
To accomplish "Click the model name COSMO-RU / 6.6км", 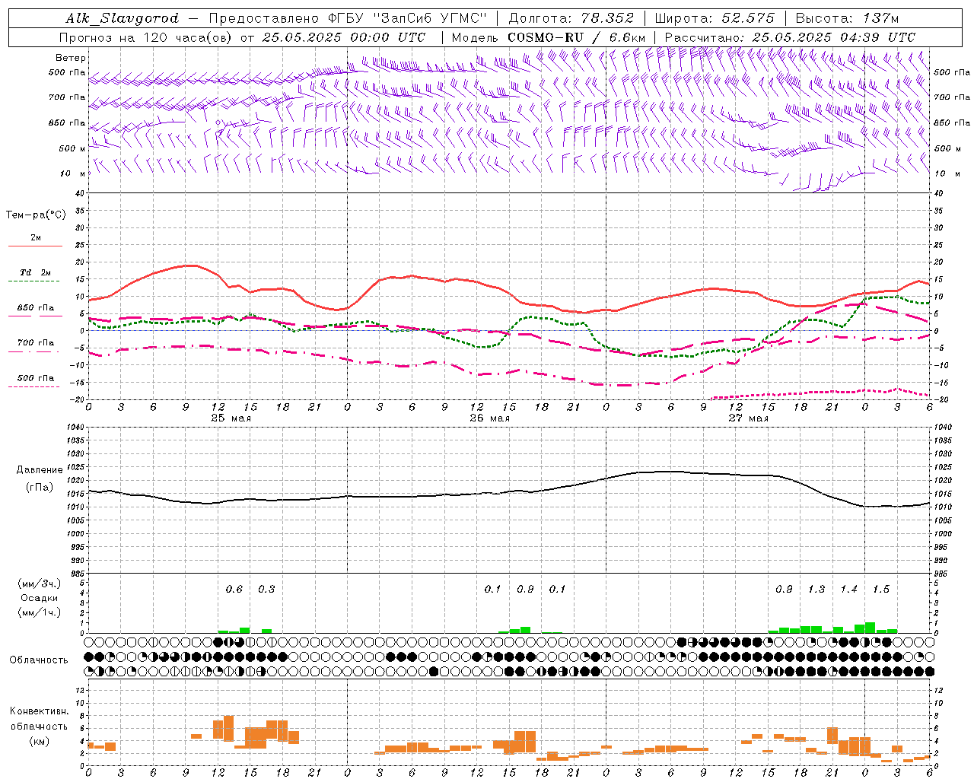I will 577,37.
